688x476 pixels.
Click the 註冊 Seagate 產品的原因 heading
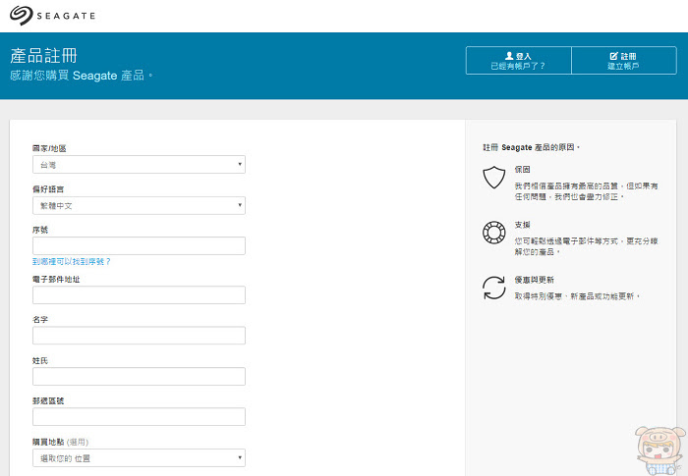point(532,147)
